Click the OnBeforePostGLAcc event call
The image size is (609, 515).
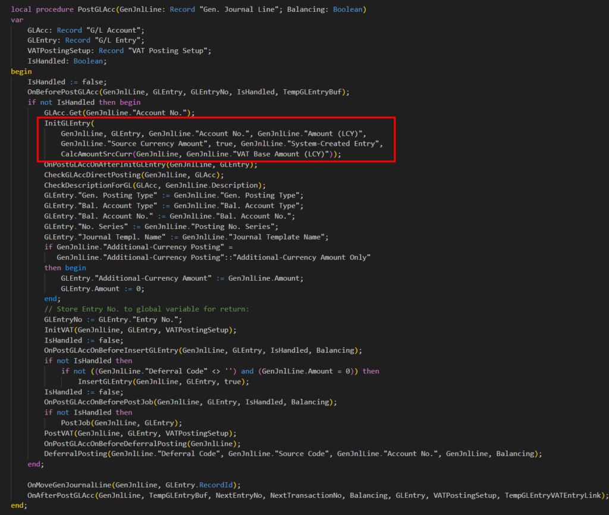64,92
